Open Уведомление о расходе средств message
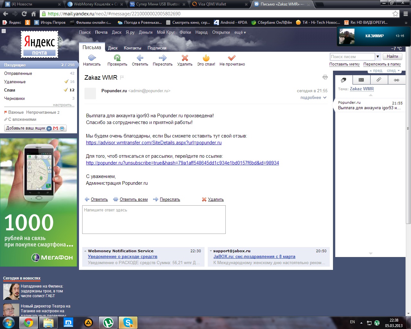The image size is (411, 329). pyautogui.click(x=123, y=257)
